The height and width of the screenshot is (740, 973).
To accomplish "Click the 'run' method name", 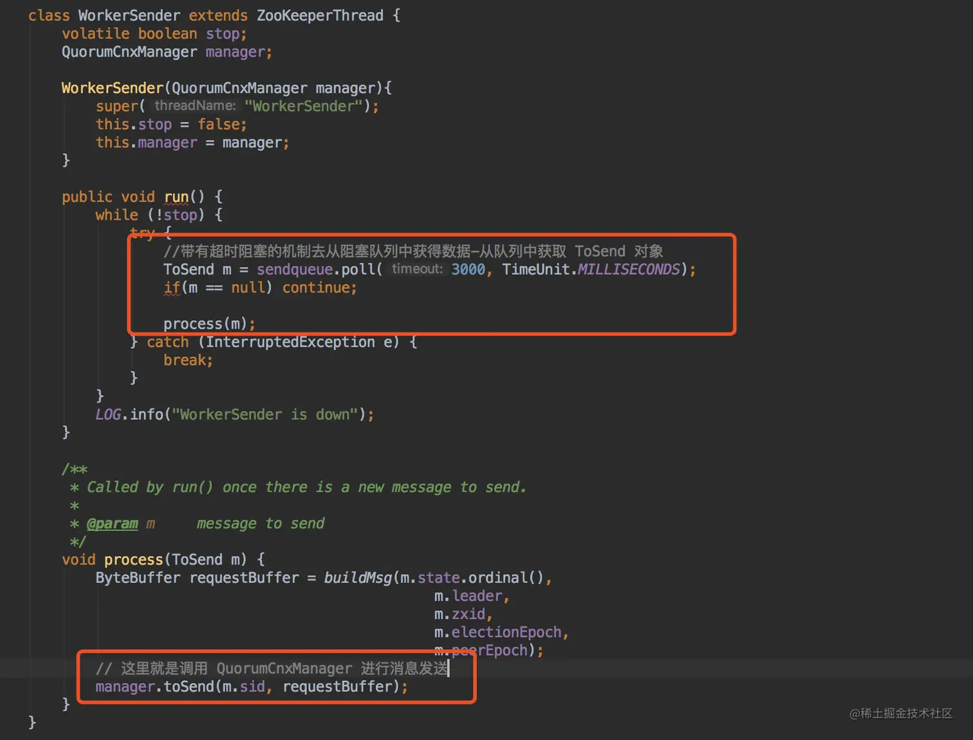I will click(x=176, y=197).
